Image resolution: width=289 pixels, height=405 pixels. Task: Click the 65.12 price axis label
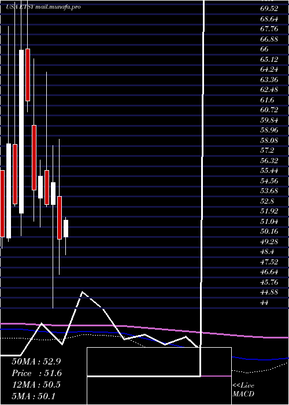pos(269,59)
